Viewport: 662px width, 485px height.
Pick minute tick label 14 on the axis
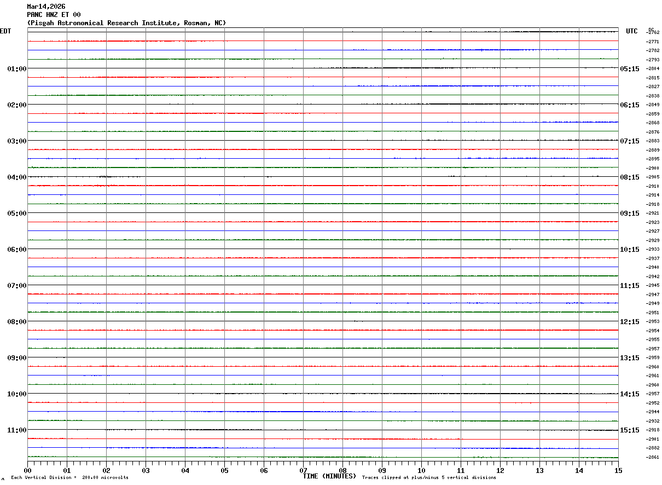click(579, 470)
